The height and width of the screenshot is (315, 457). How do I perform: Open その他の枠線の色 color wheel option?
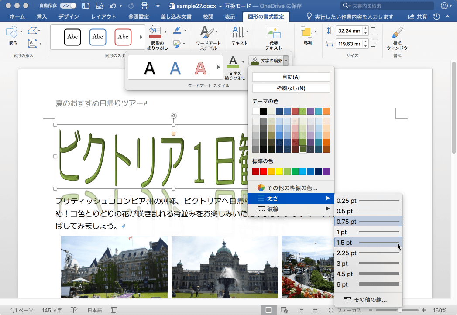(287, 188)
